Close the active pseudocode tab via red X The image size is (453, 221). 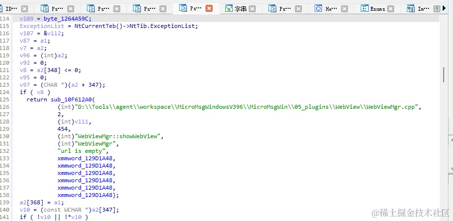pyautogui.click(x=209, y=8)
